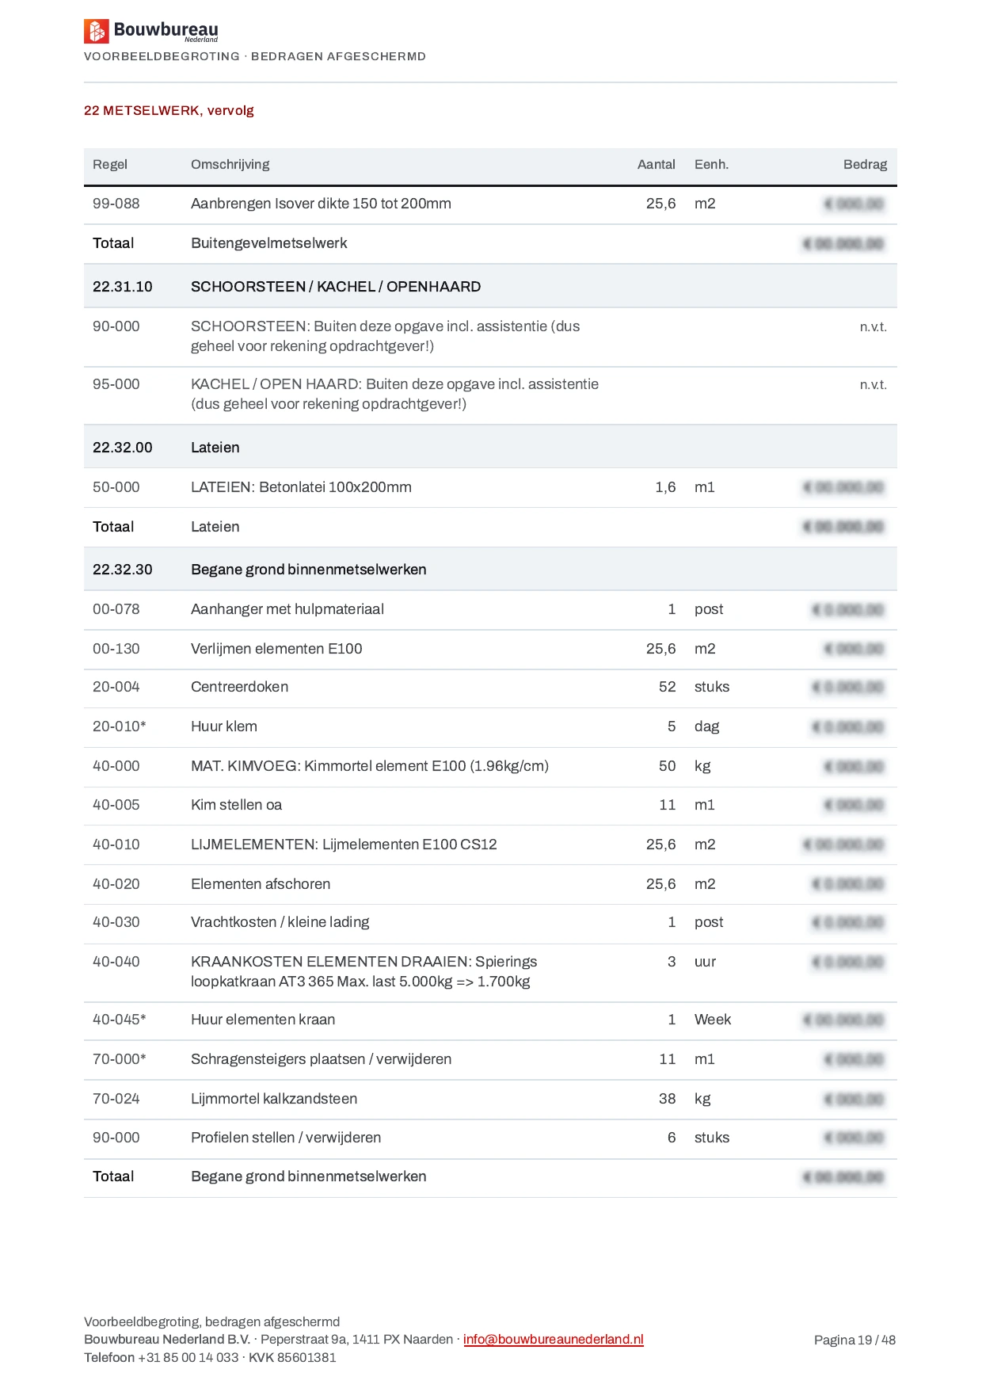Click unit 'uur' in row 40-040
Viewport: 982px width, 1388px height.
click(x=705, y=962)
